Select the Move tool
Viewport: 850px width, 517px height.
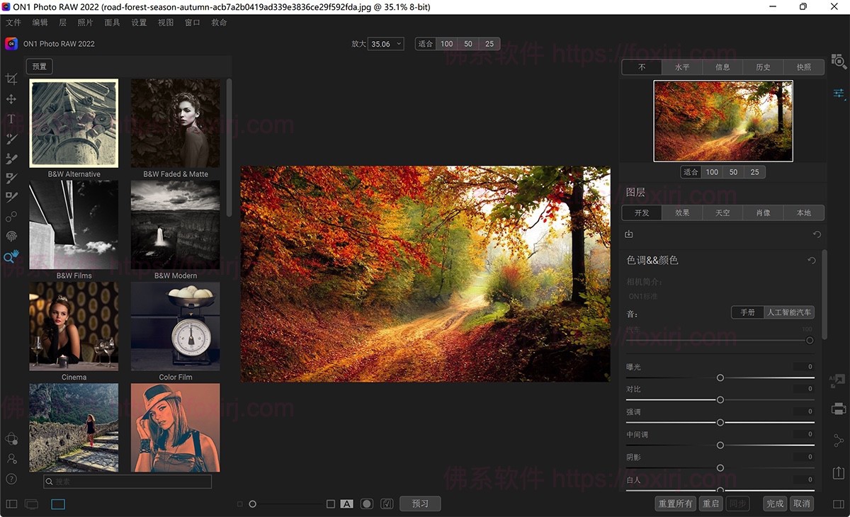tap(11, 99)
